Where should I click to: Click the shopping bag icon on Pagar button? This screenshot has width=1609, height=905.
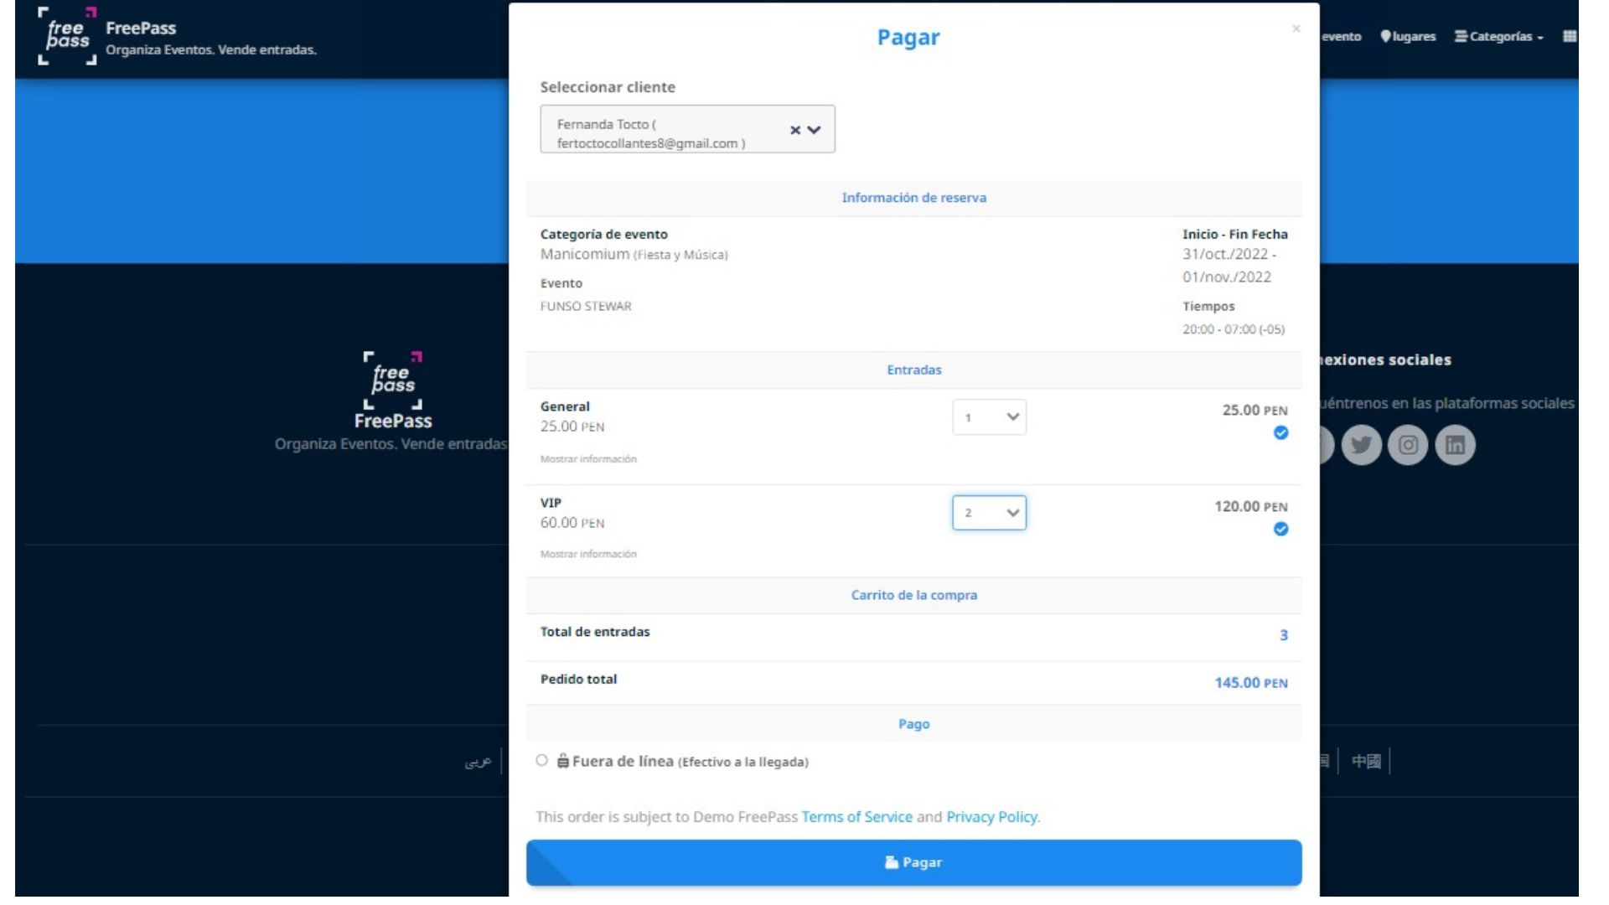pos(892,861)
